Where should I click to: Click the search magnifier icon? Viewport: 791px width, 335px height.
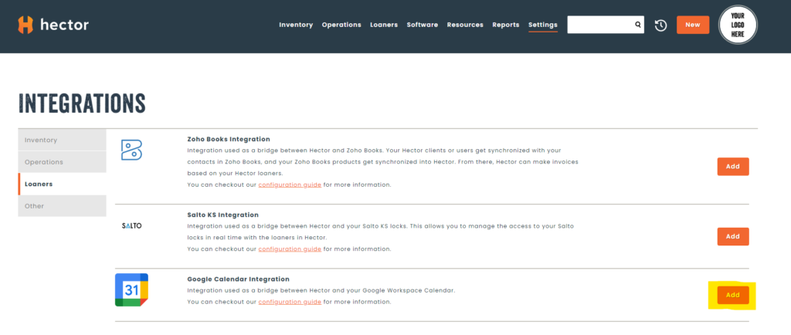[x=638, y=25]
